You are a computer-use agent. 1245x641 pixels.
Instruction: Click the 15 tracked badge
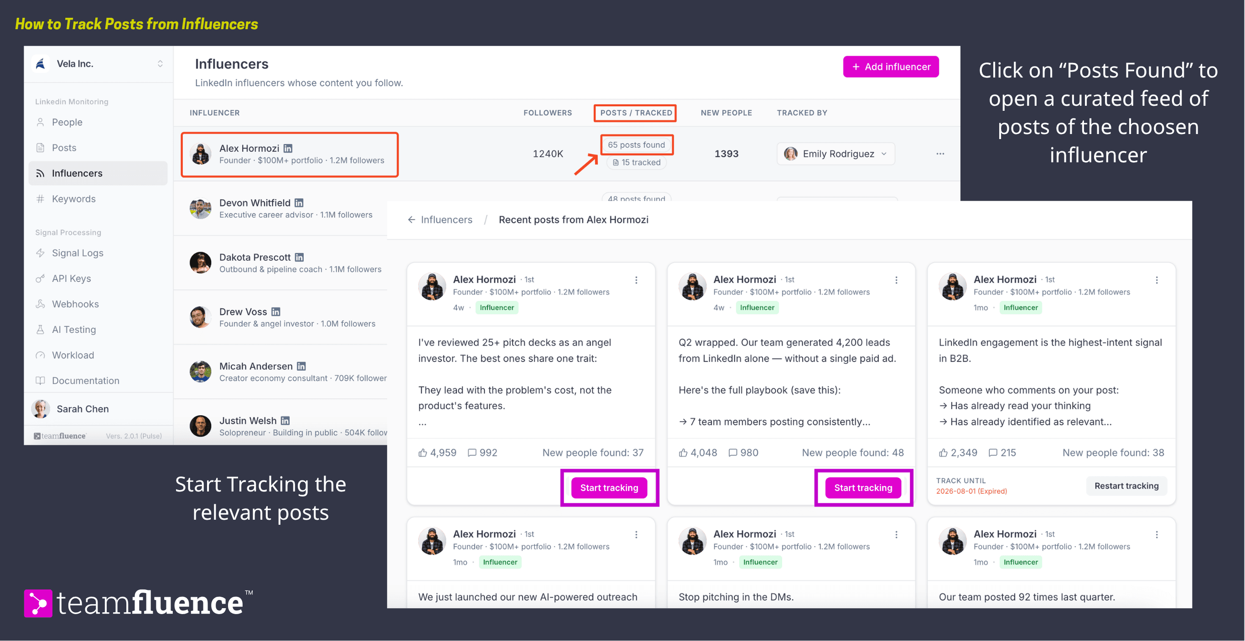[636, 163]
